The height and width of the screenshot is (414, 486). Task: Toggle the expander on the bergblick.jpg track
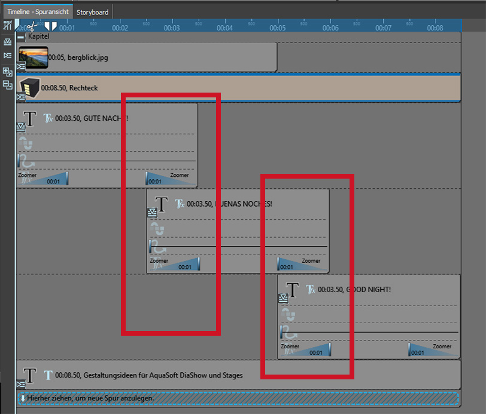[x=21, y=66]
